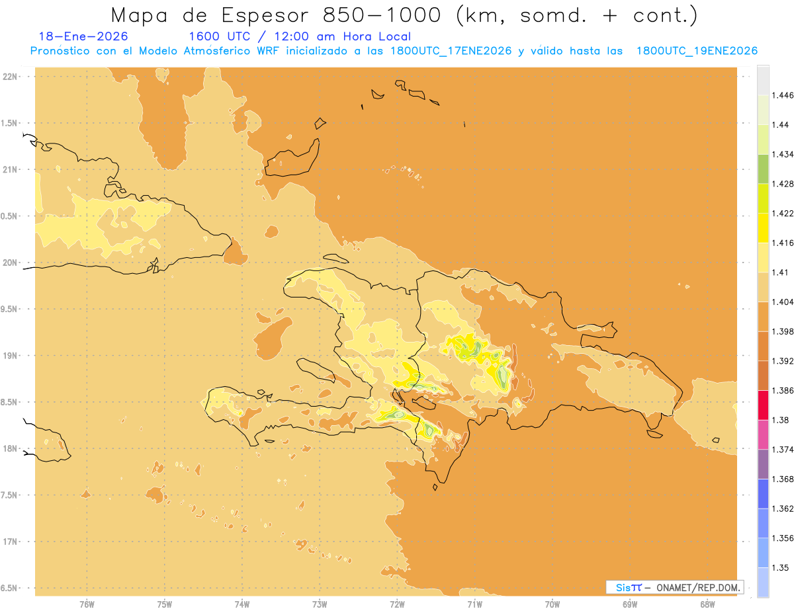Click the '1.41' colorbar value

[780, 272]
